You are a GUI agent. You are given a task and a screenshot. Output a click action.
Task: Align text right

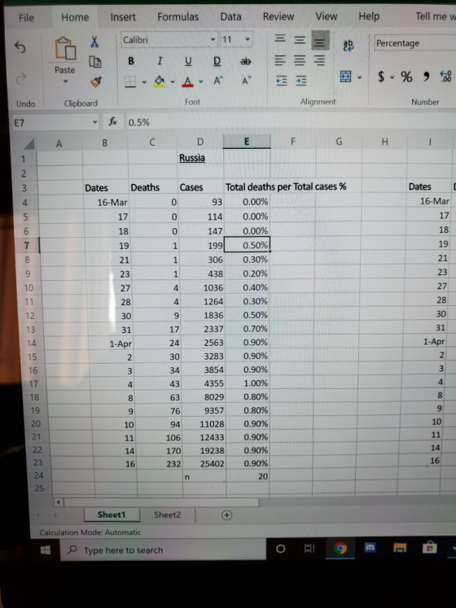click(319, 60)
